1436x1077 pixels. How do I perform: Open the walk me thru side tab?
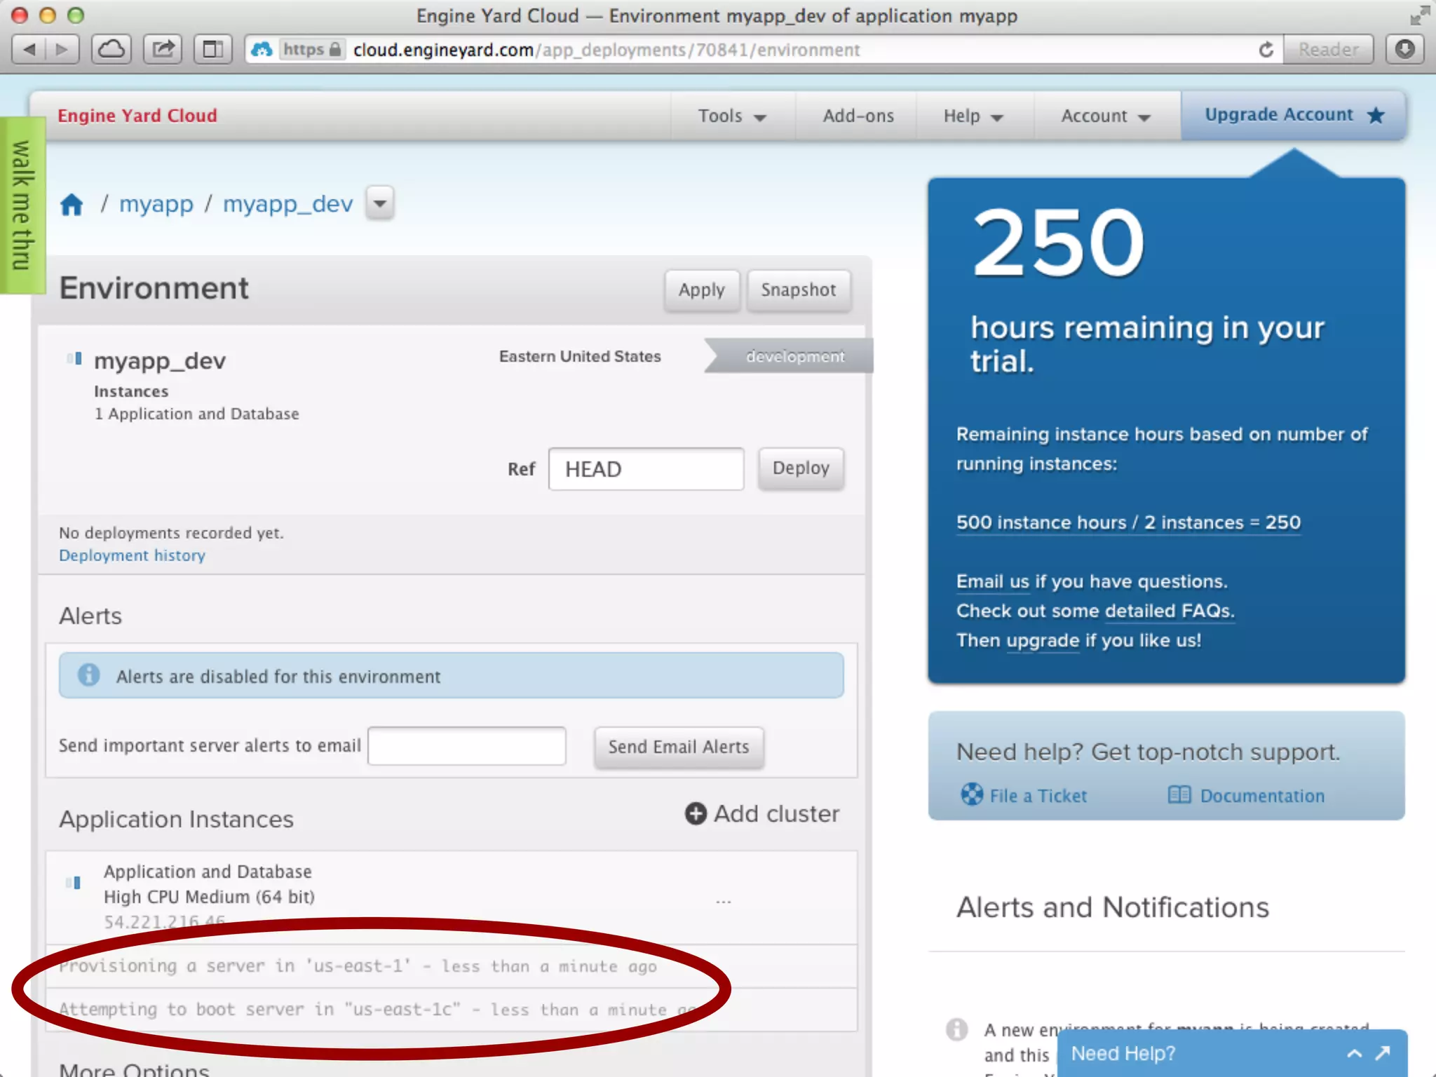[x=22, y=205]
